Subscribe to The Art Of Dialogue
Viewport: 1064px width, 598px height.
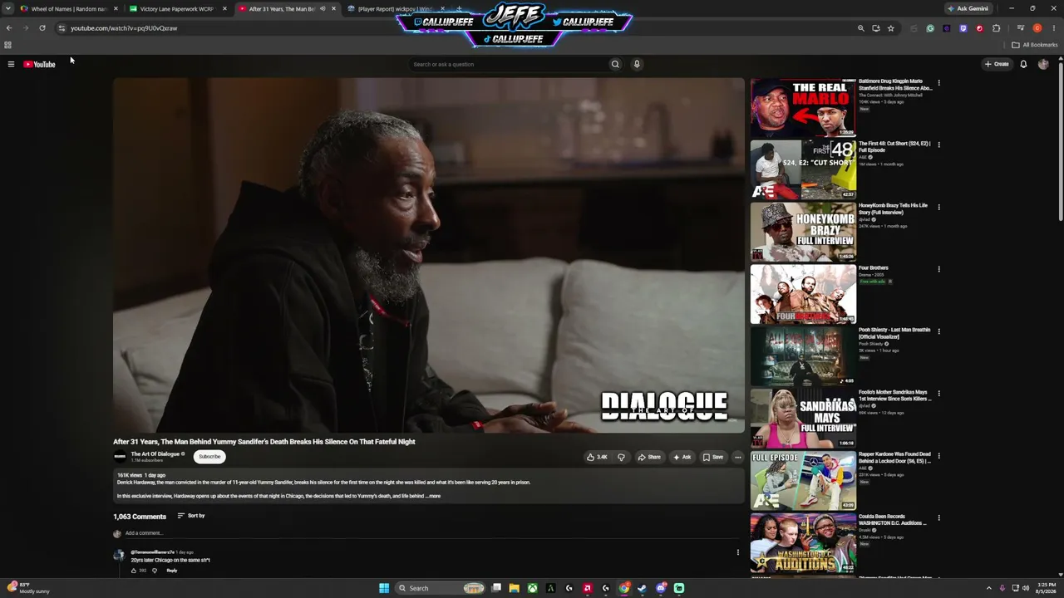pos(209,456)
